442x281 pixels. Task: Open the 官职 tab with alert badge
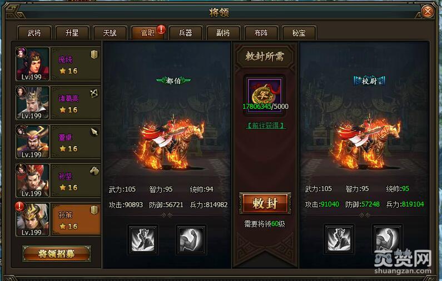point(148,33)
